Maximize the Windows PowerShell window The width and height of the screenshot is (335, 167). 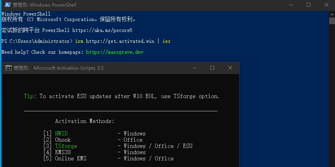pos(308,5)
